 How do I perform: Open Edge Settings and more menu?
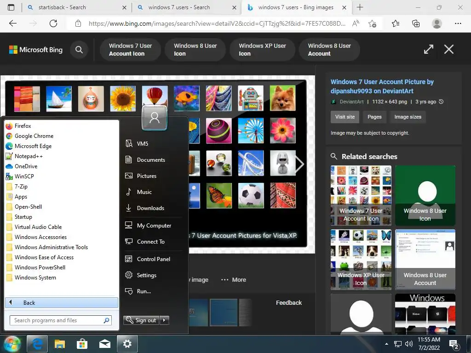coord(458,23)
